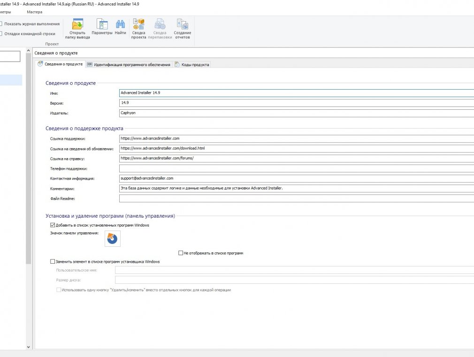Edit the Издатель field Caphyon

[x=297, y=113]
